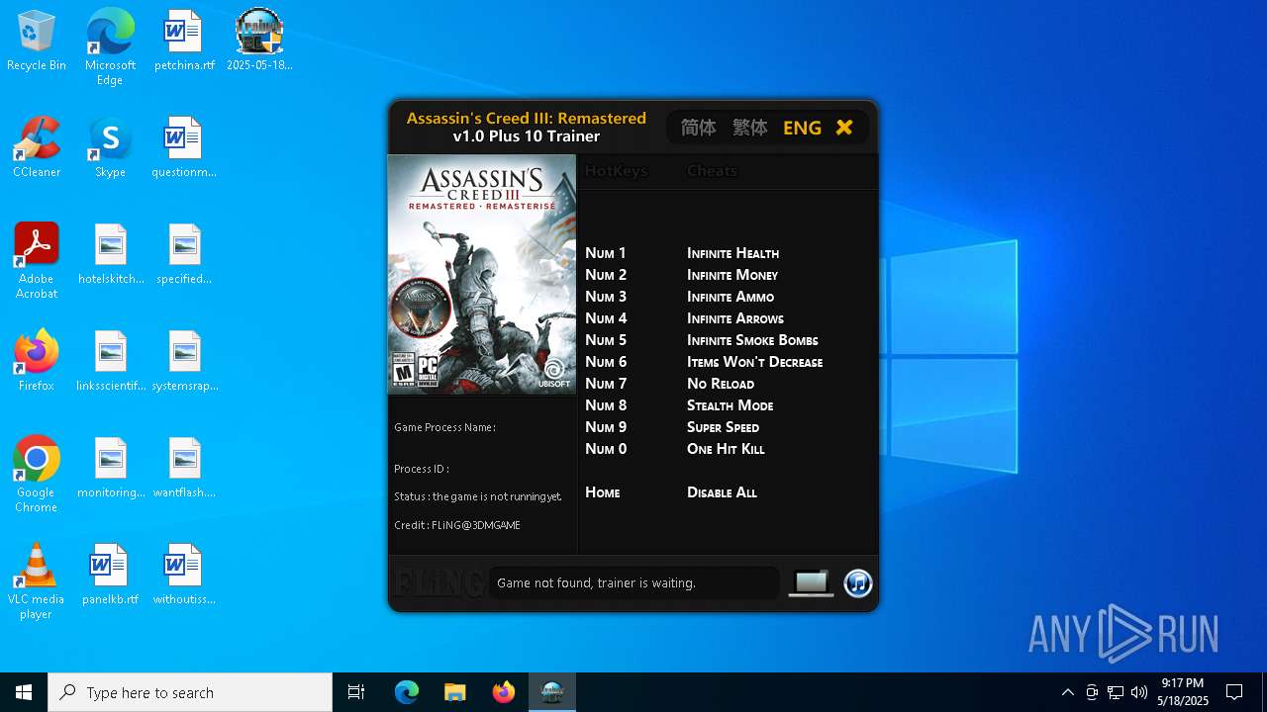Open the notification center
Image resolution: width=1267 pixels, height=712 pixels.
coord(1234,692)
